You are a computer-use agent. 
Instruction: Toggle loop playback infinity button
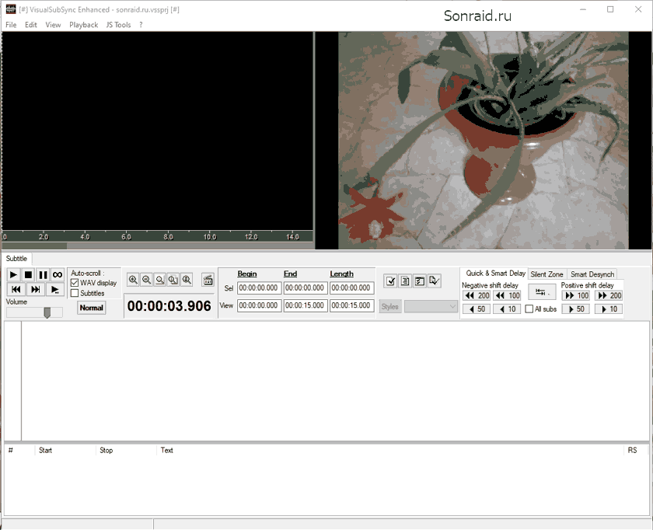pos(58,275)
